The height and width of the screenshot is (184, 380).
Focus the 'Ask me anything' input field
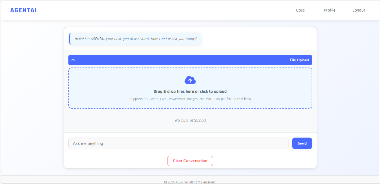(x=178, y=143)
